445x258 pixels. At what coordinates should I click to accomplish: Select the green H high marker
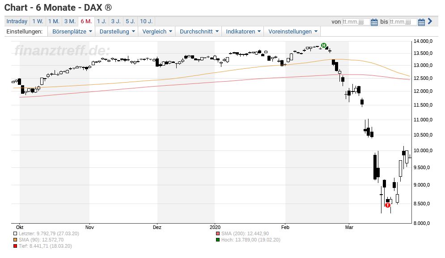pyautogui.click(x=323, y=46)
